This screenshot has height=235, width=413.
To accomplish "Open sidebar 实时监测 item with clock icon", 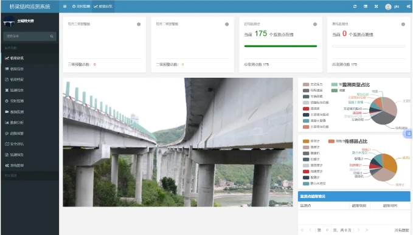I will 30,101.
